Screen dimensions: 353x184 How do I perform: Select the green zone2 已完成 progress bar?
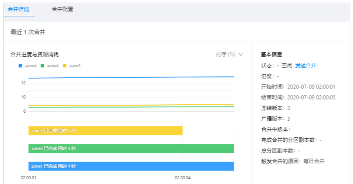click(131, 148)
